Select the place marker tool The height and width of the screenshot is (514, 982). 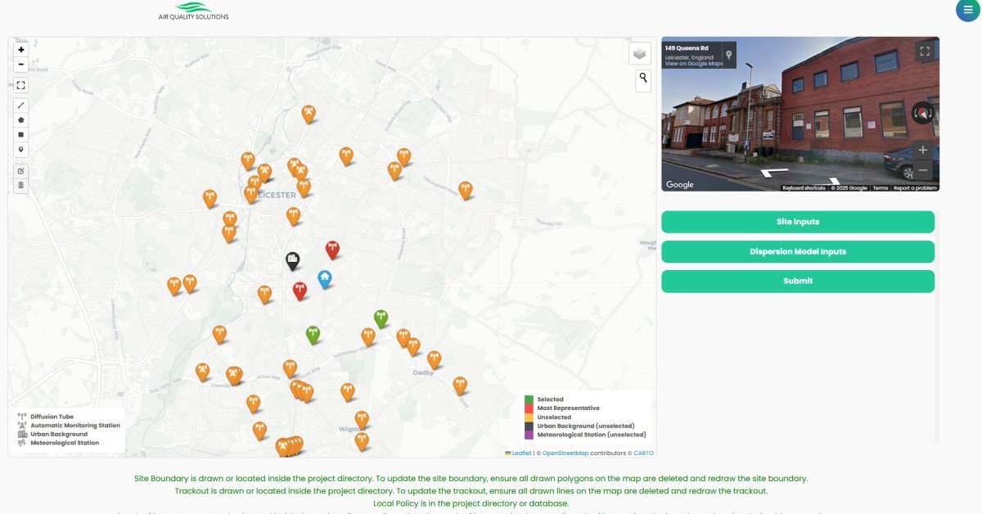(21, 150)
